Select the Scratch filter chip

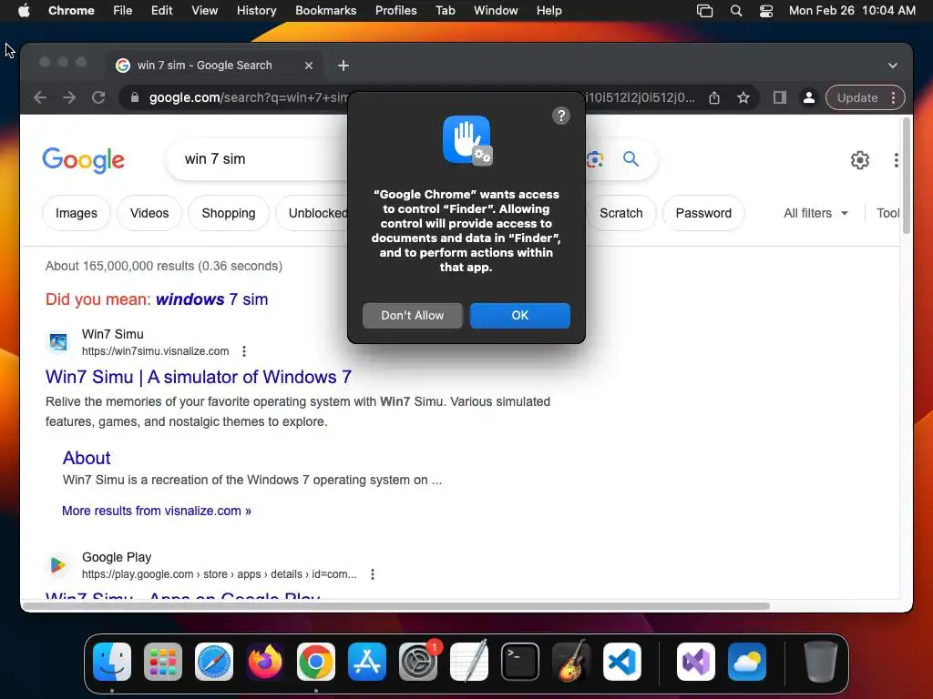click(x=620, y=213)
